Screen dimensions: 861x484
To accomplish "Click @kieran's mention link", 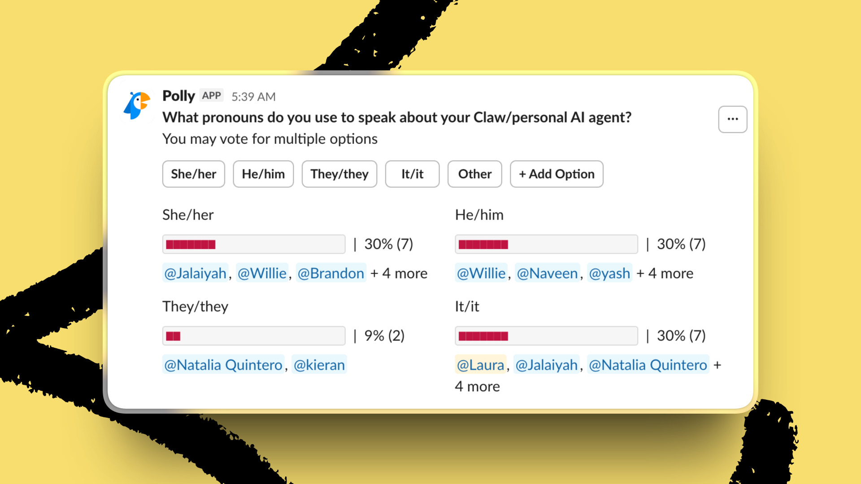I will coord(319,364).
